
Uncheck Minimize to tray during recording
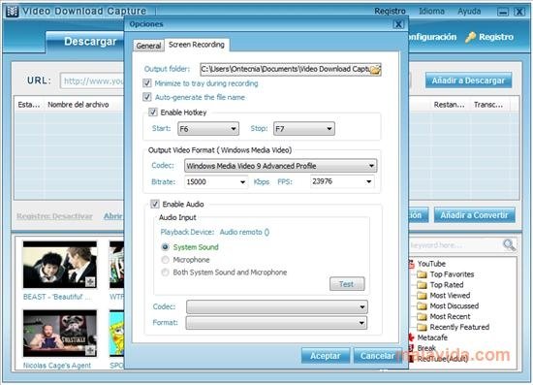147,83
